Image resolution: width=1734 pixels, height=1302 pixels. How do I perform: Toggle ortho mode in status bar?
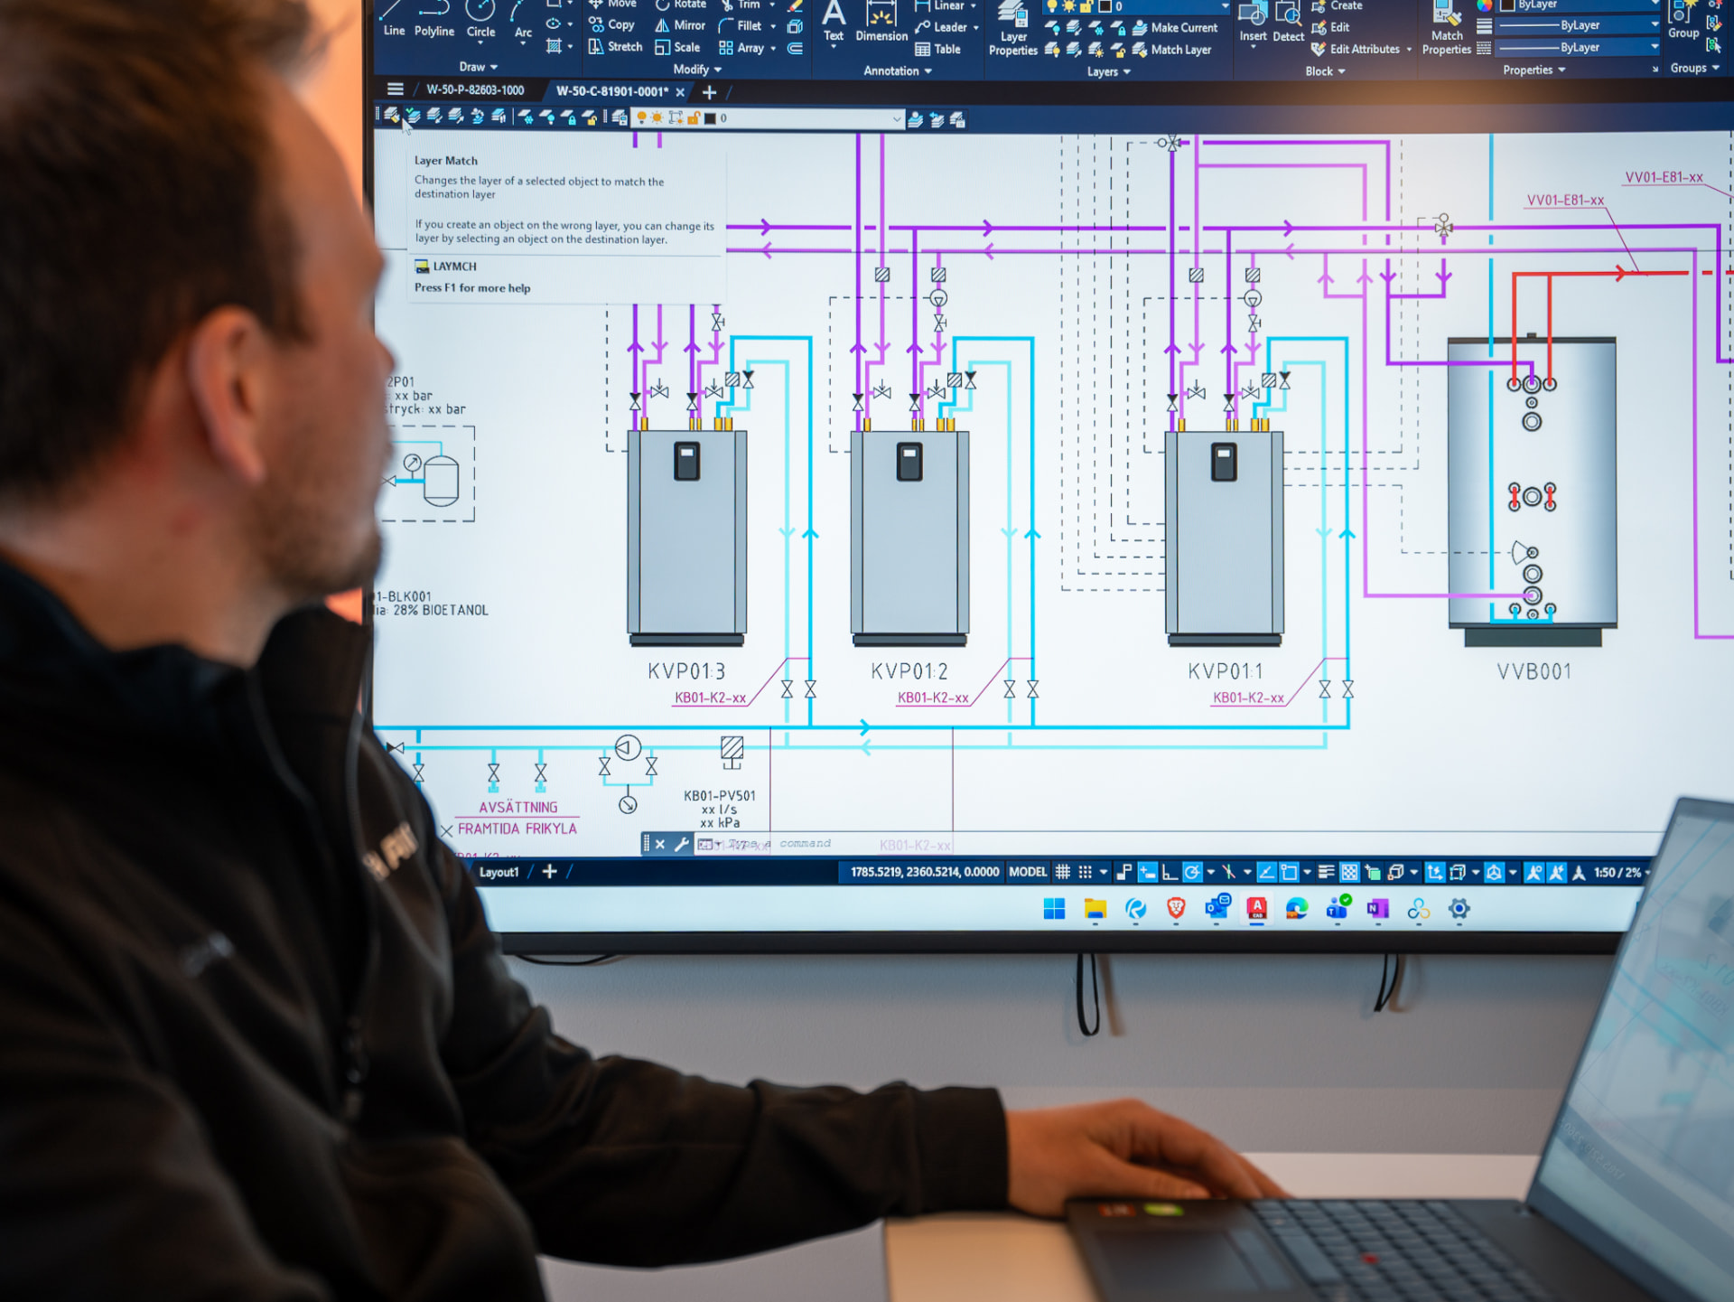[1170, 872]
